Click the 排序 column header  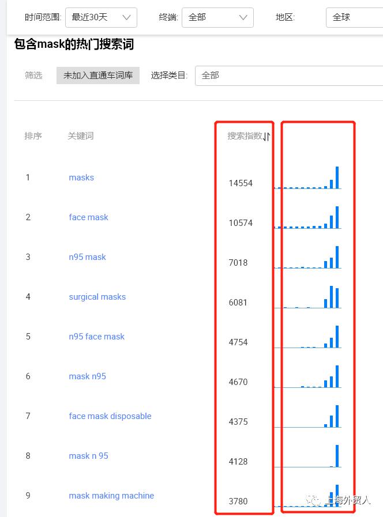(33, 136)
